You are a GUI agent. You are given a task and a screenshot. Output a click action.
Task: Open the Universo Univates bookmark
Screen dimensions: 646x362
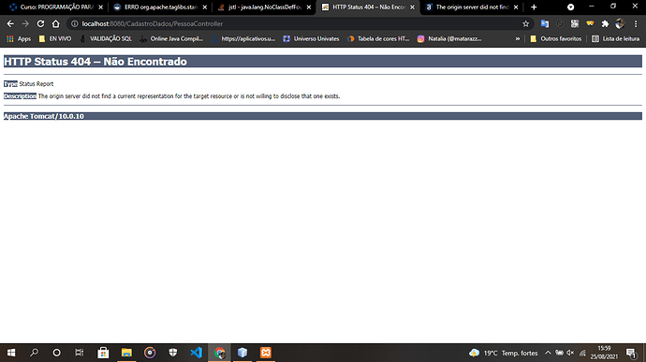point(311,38)
